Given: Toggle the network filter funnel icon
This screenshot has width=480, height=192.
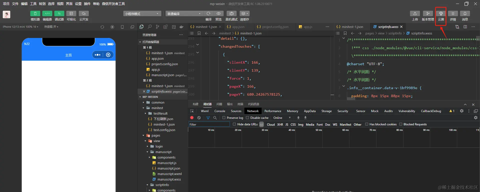Looking at the screenshot, I should click(x=208, y=118).
